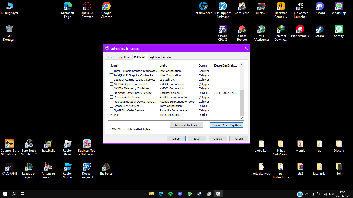Select the Ghost Toolbox desktop icon
The image size is (353, 198).
(242, 33)
